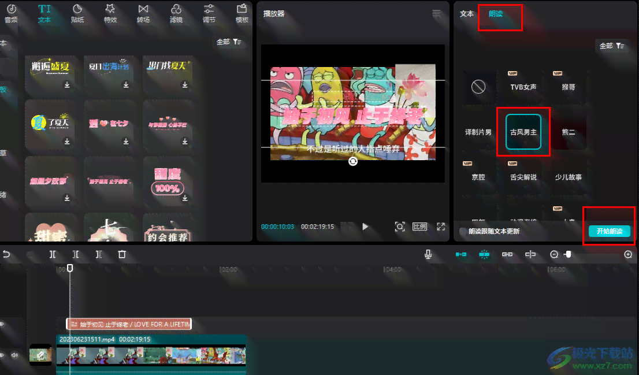
Task: Open the player panel menu icon
Action: click(x=436, y=13)
